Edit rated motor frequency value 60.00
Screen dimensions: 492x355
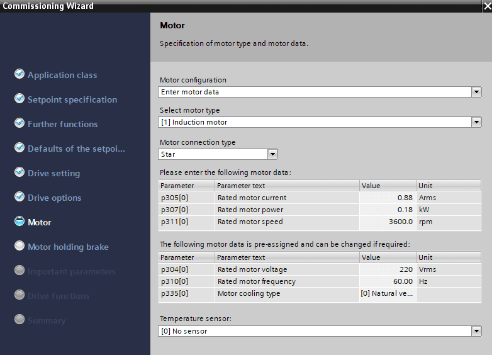point(388,281)
